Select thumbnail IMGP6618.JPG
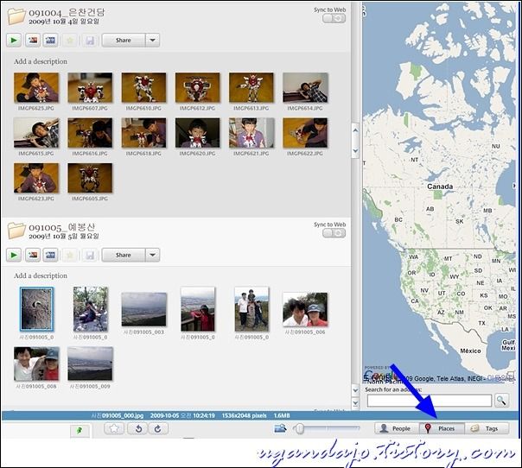Screen dimensions: 522x468 click(x=143, y=133)
